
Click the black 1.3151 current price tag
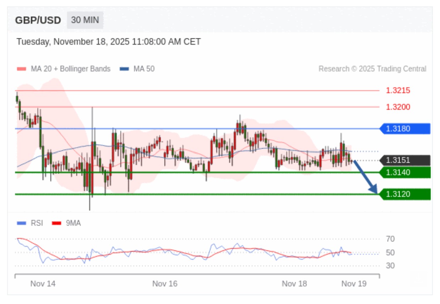point(405,161)
